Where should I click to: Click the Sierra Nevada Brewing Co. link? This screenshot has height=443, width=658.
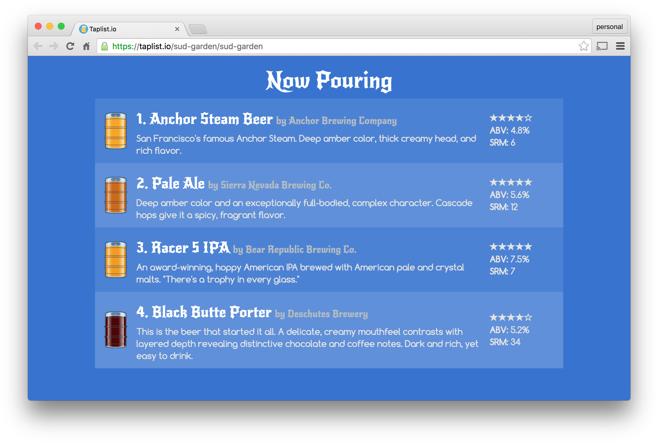(x=276, y=185)
